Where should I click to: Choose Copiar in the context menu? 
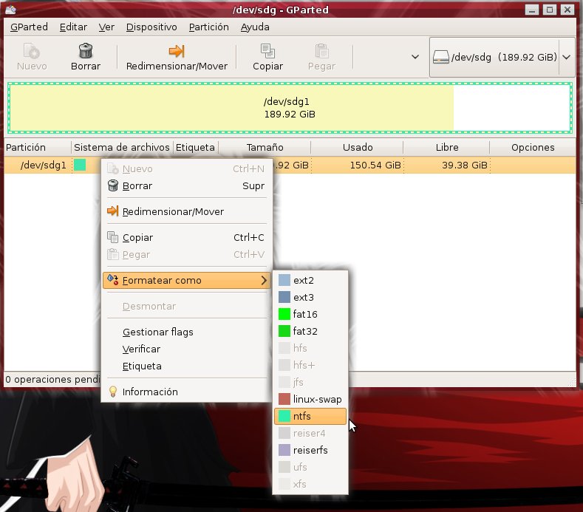pos(187,237)
